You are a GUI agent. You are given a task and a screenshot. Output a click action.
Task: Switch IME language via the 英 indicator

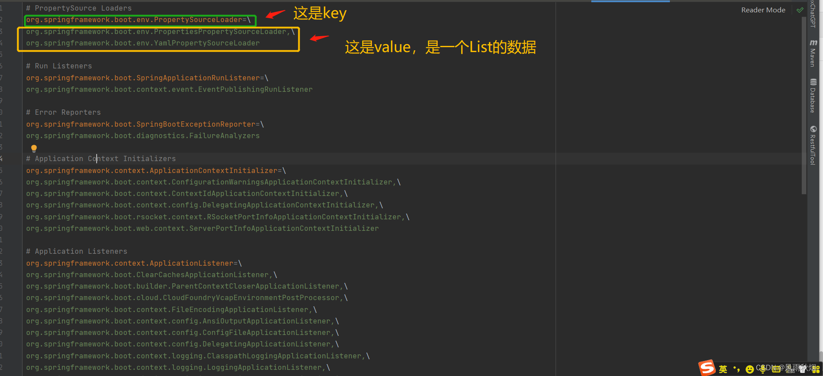[723, 369]
